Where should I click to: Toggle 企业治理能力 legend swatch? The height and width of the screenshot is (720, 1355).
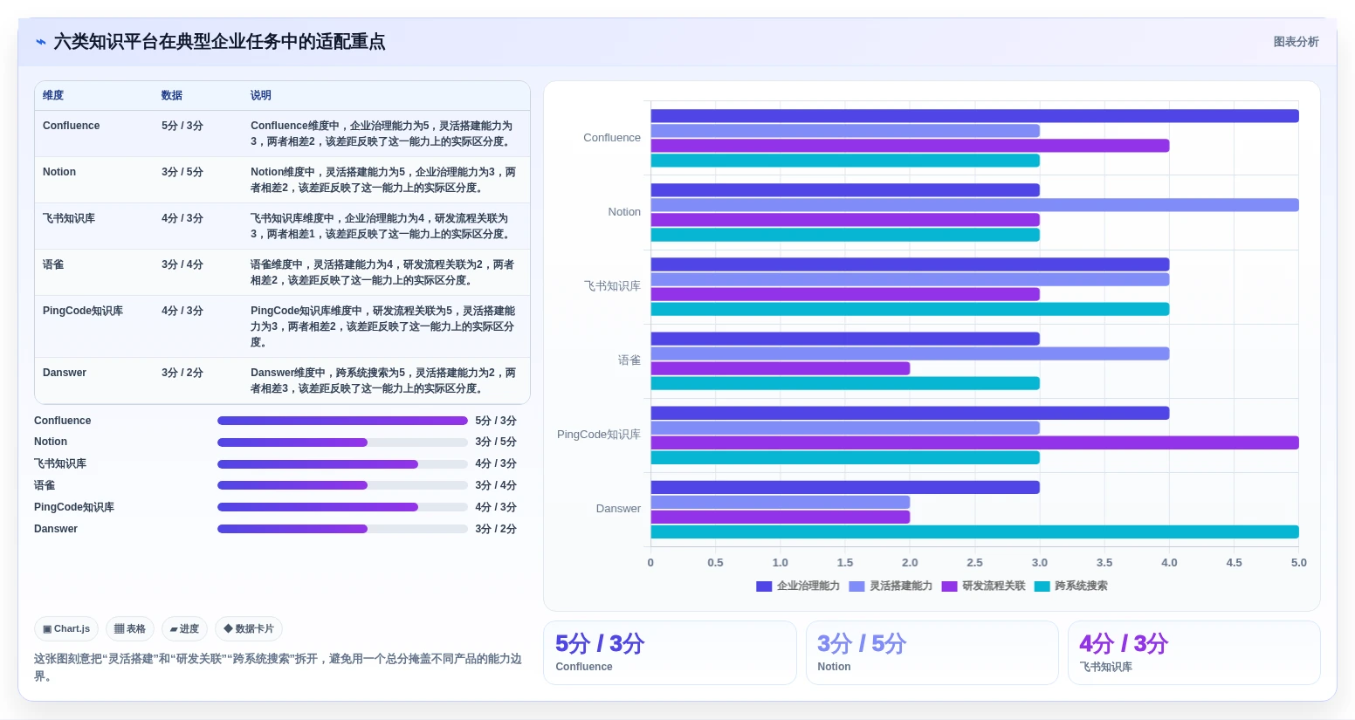tap(764, 586)
